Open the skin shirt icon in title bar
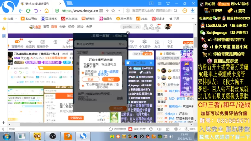 pyautogui.click(x=168, y=3)
